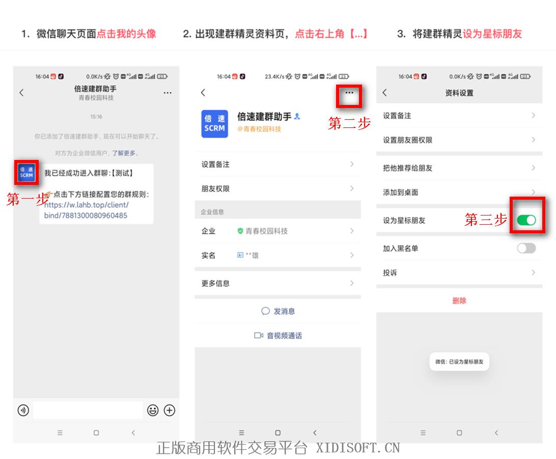Tap the voice input icon
556x459 pixels.
pos(23,411)
